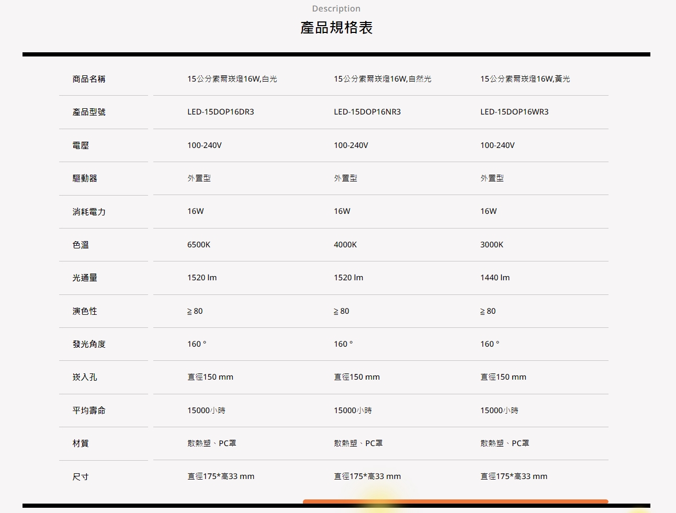676x513 pixels.
Task: Click the 崁入孔 row label
Action: 85,377
